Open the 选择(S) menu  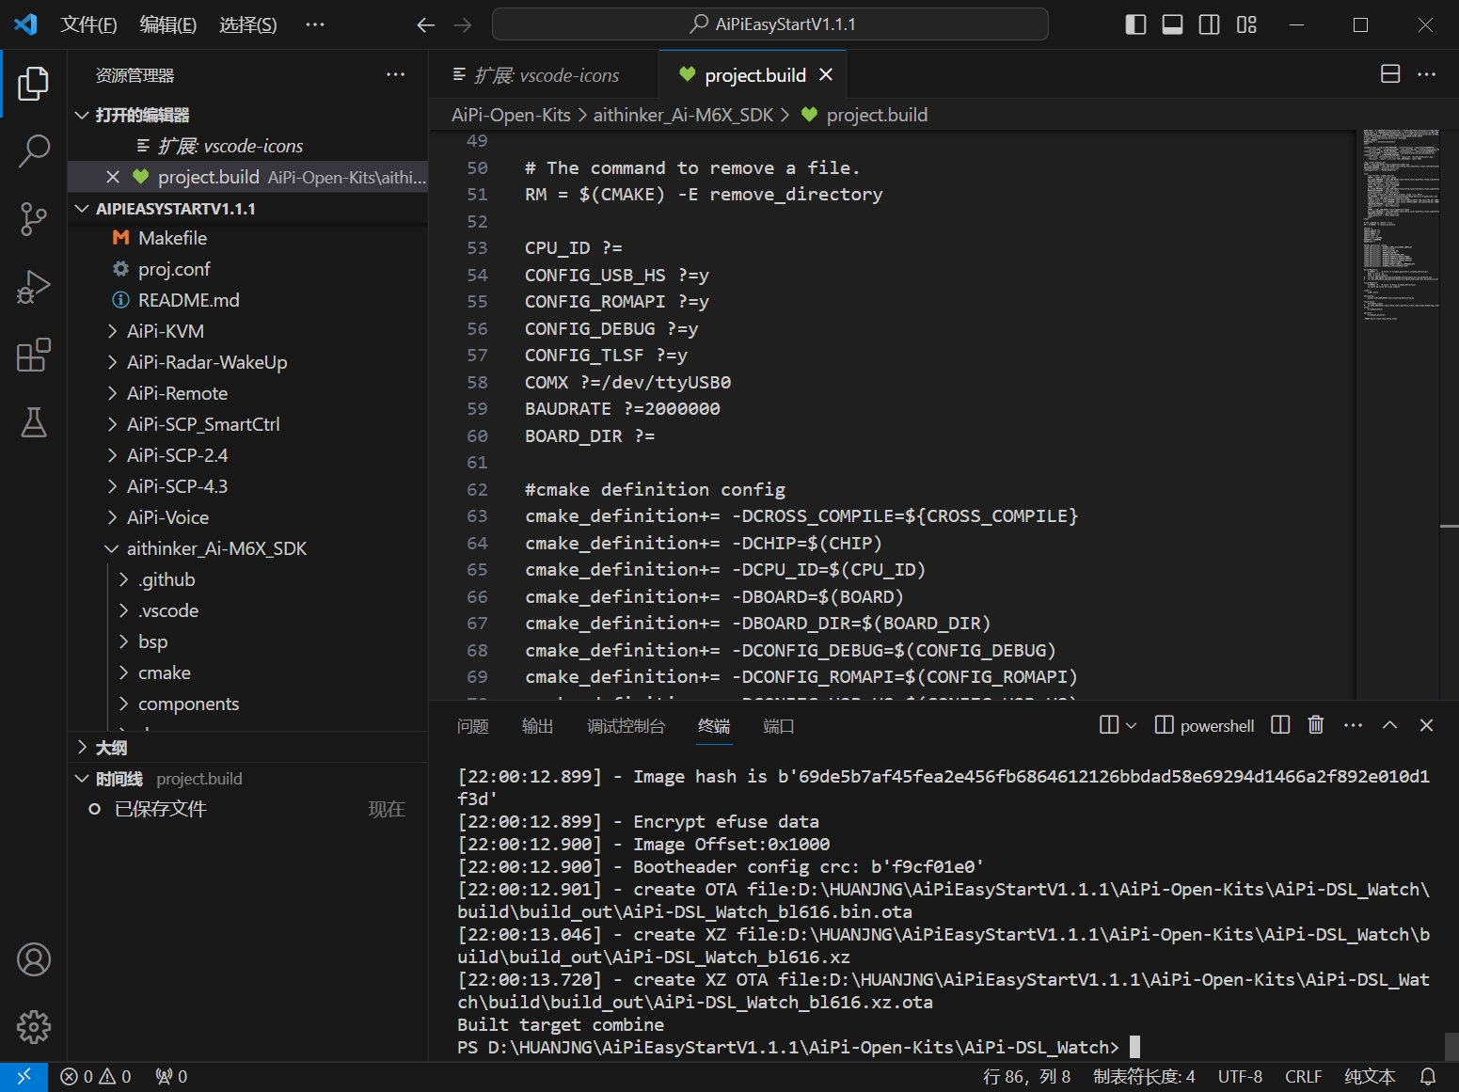point(248,24)
